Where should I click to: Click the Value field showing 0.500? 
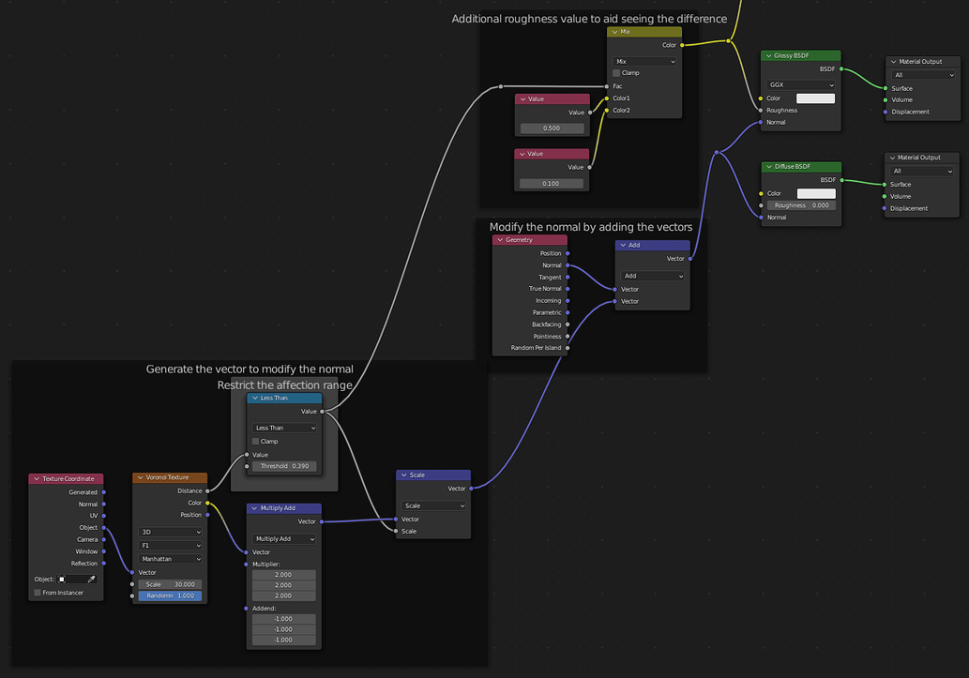point(552,128)
